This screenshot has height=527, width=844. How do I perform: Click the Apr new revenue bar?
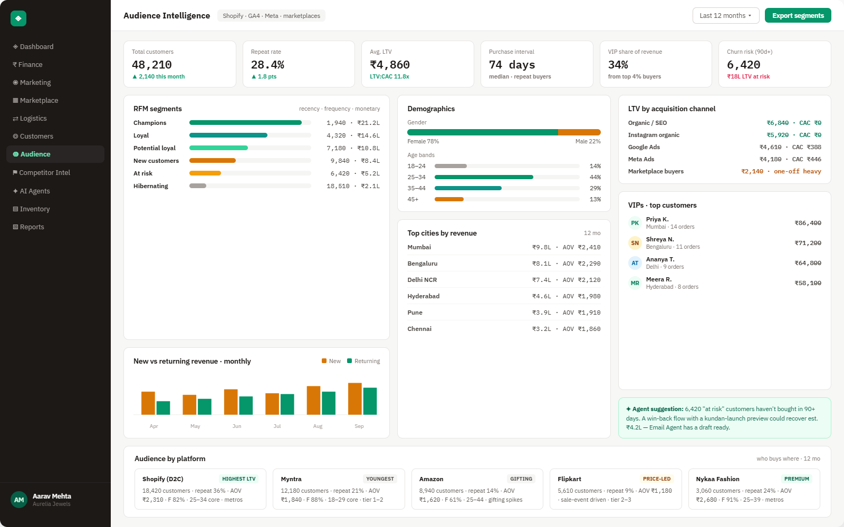pyautogui.click(x=148, y=403)
